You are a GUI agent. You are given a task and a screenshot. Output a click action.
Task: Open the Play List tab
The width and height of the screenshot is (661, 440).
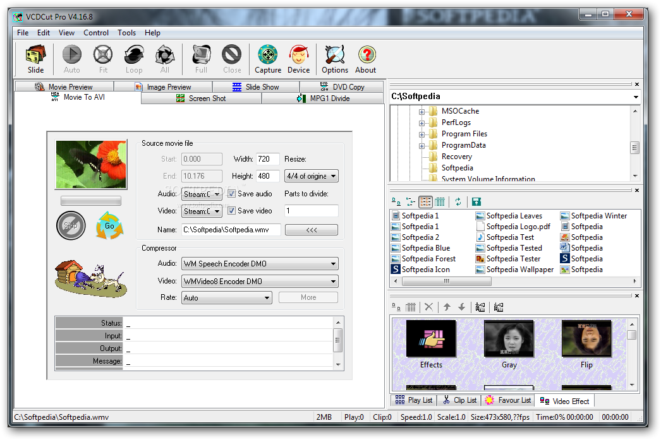[413, 400]
